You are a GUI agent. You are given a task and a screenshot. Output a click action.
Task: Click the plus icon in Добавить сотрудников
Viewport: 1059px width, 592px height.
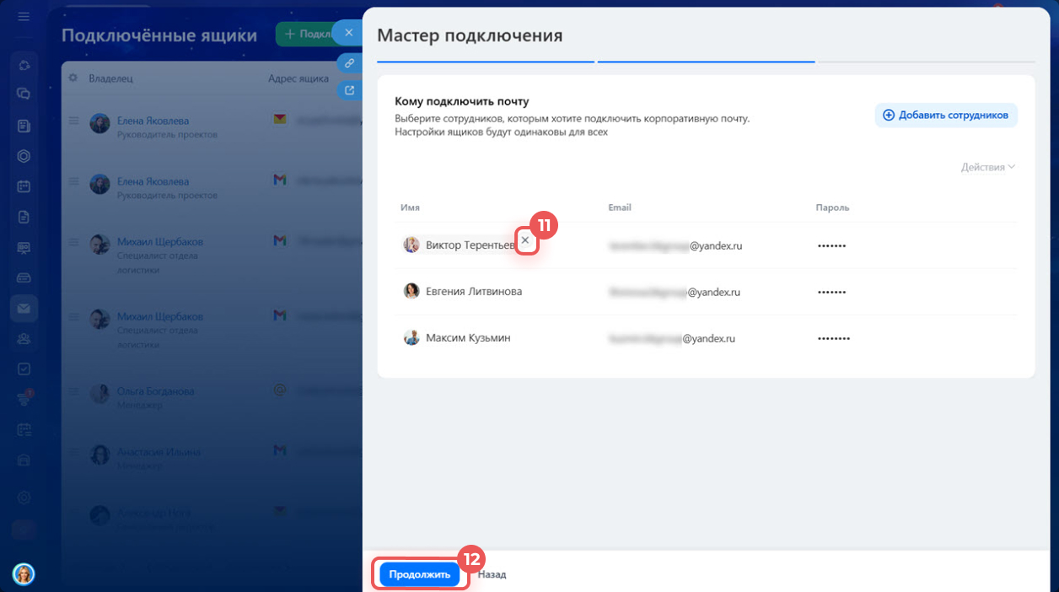(888, 116)
